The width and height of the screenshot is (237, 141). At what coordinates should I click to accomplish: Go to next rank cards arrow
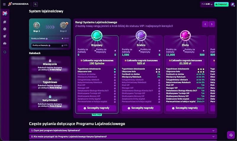click(x=212, y=24)
